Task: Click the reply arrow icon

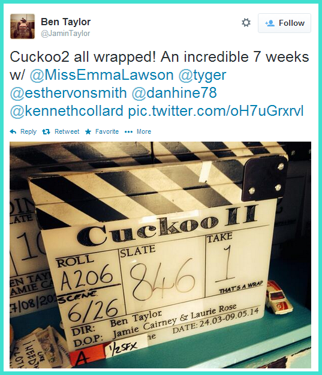Action: coord(13,132)
